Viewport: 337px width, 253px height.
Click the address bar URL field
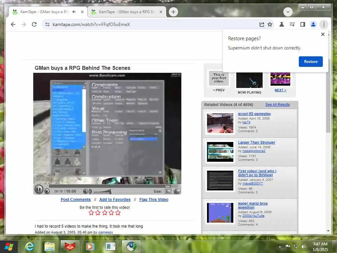150,24
